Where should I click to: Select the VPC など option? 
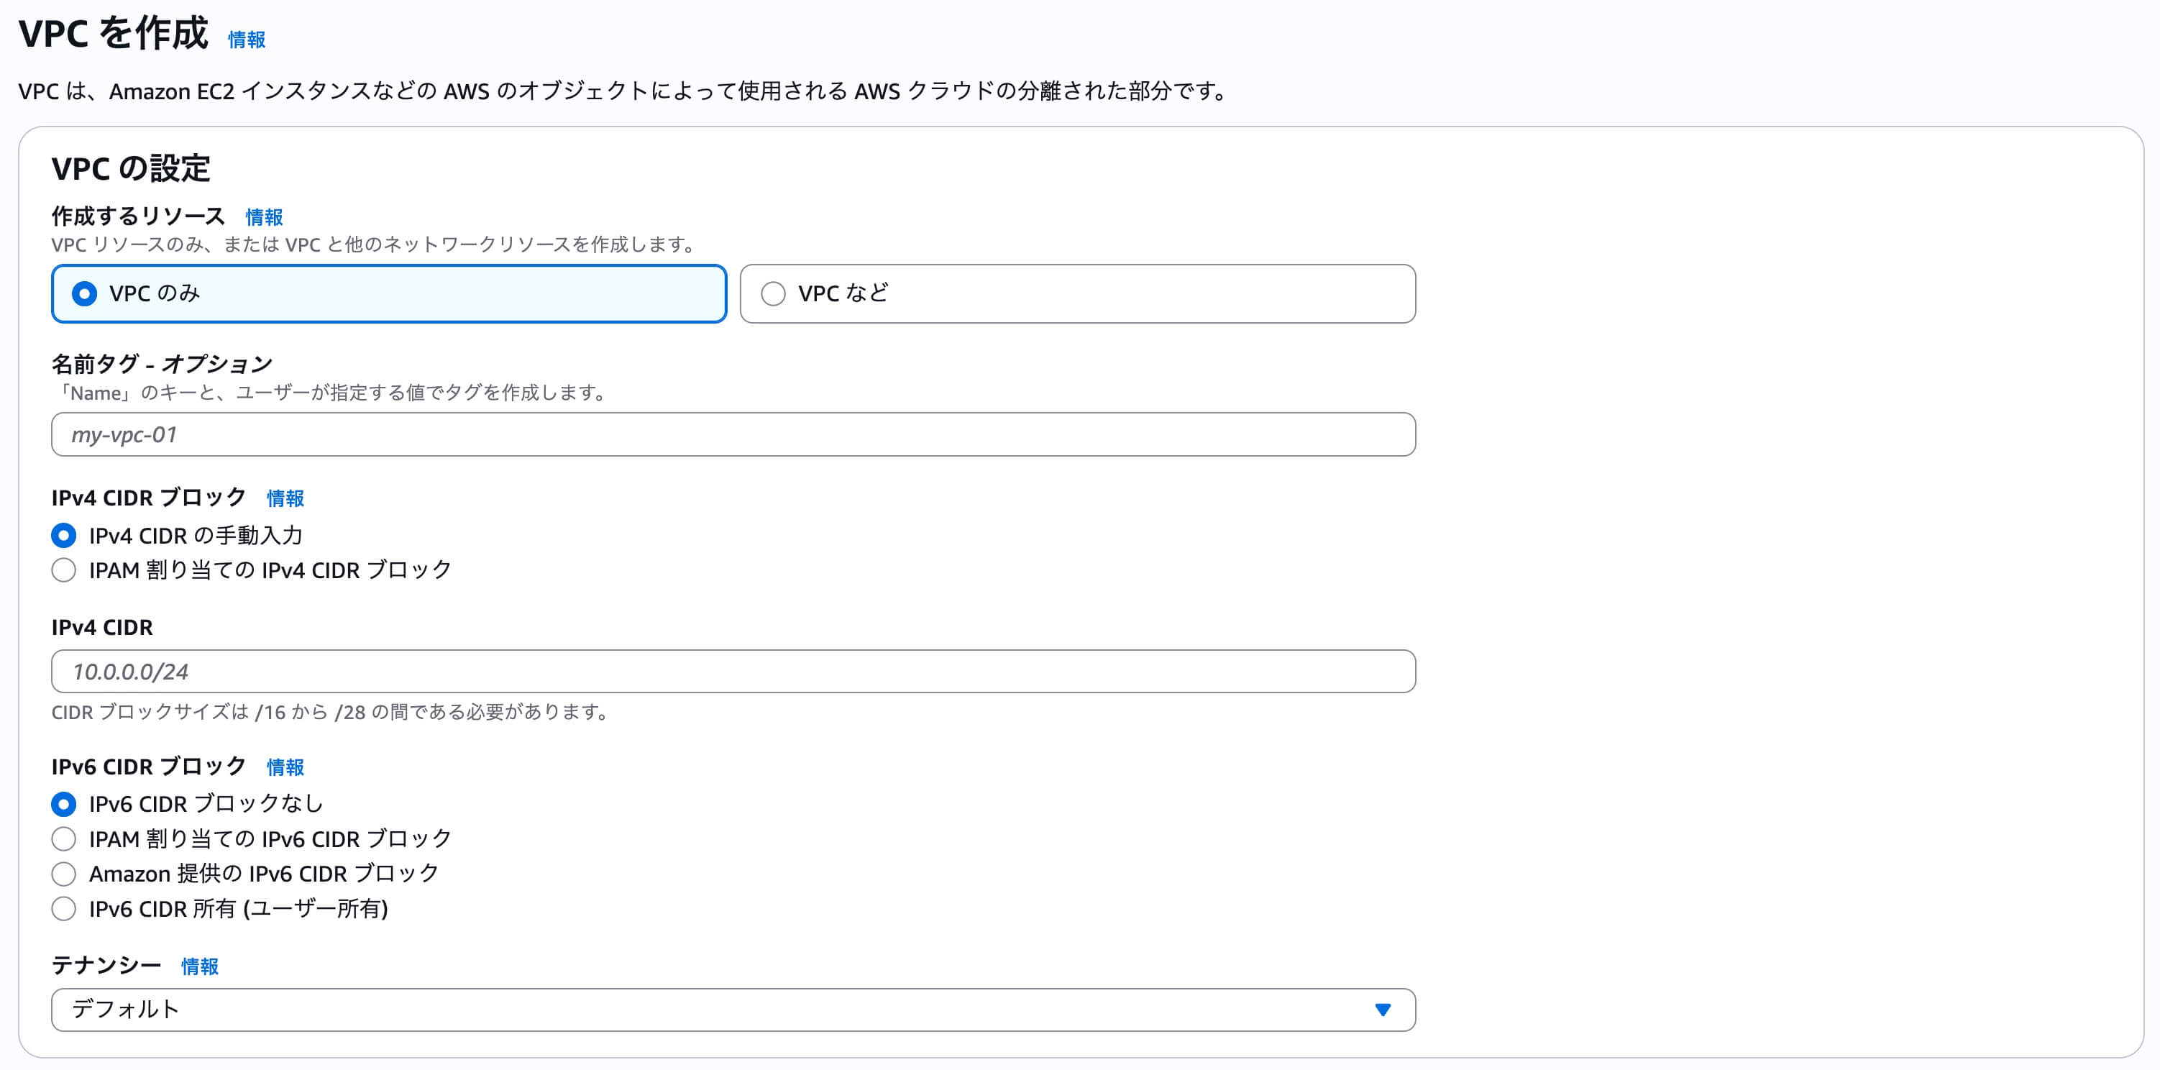point(774,293)
